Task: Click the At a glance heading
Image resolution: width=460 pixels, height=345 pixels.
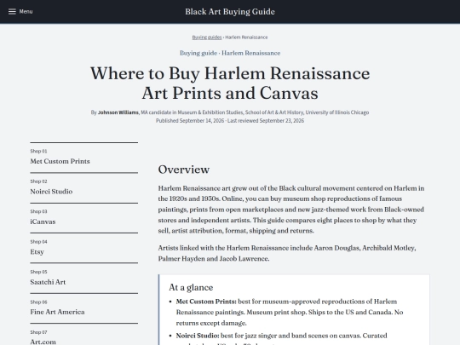Action: coord(191,287)
